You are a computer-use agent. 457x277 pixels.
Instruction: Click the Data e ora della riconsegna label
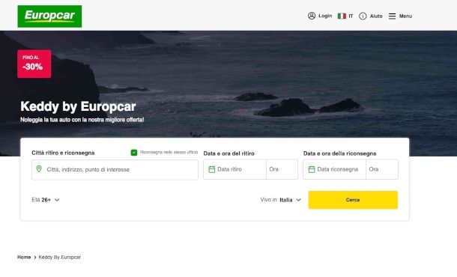[339, 153]
